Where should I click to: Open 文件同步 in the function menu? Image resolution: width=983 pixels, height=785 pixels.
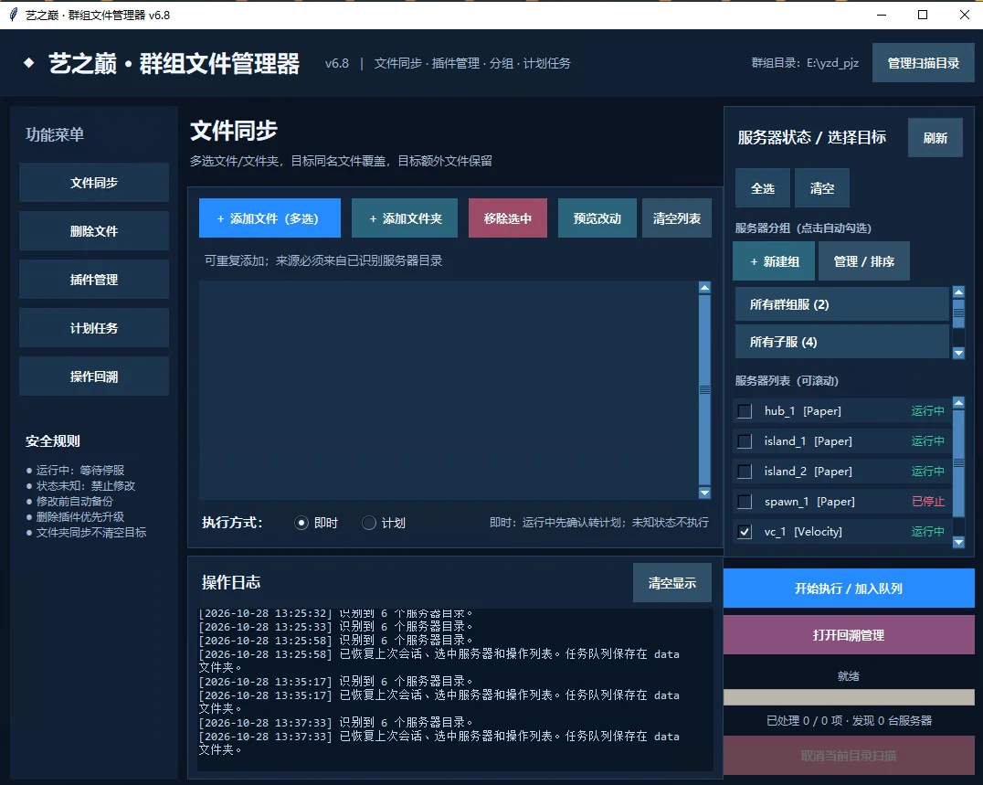tap(94, 183)
